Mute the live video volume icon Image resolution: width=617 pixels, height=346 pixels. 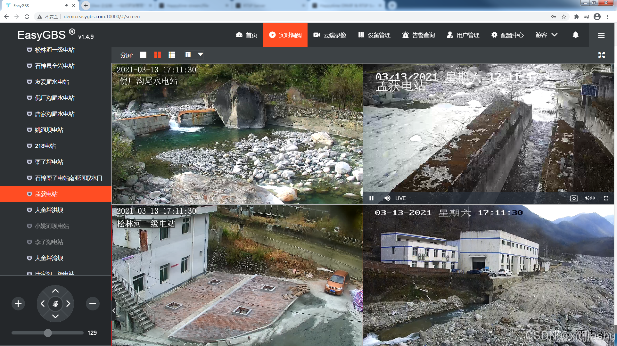387,198
